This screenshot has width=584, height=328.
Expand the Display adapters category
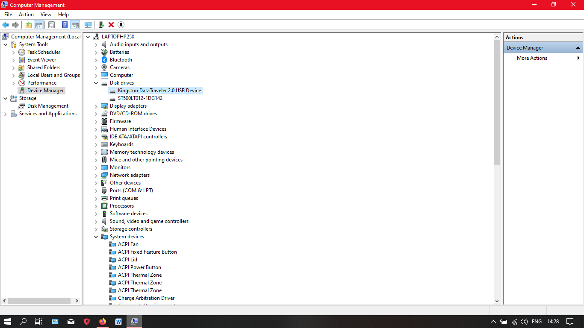[x=96, y=106]
